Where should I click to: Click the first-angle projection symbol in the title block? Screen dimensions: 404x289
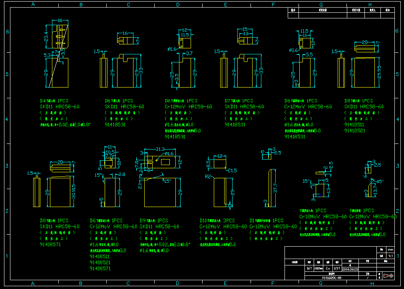(x=388, y=275)
